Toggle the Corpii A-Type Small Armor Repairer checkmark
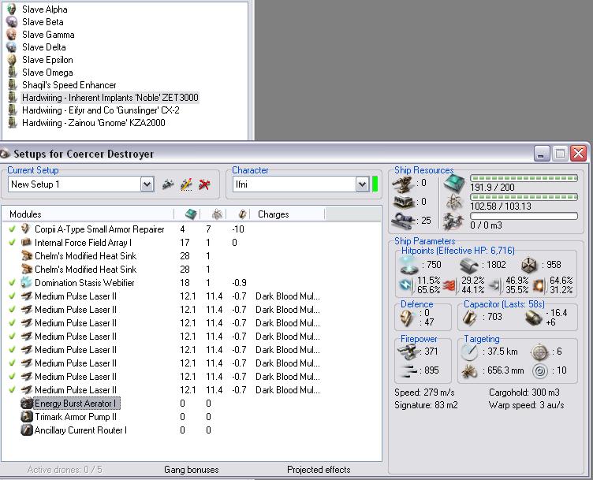The image size is (593, 480). (12, 229)
